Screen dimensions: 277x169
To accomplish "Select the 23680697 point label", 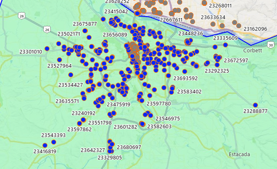I will tap(129, 147).
